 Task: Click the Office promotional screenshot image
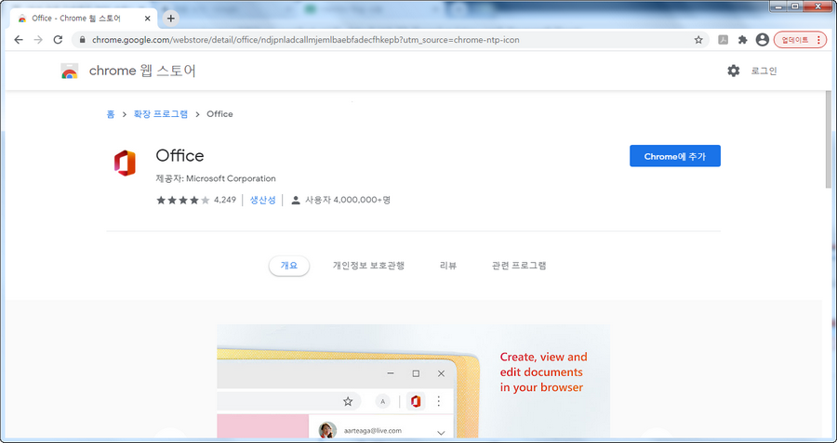(413, 381)
